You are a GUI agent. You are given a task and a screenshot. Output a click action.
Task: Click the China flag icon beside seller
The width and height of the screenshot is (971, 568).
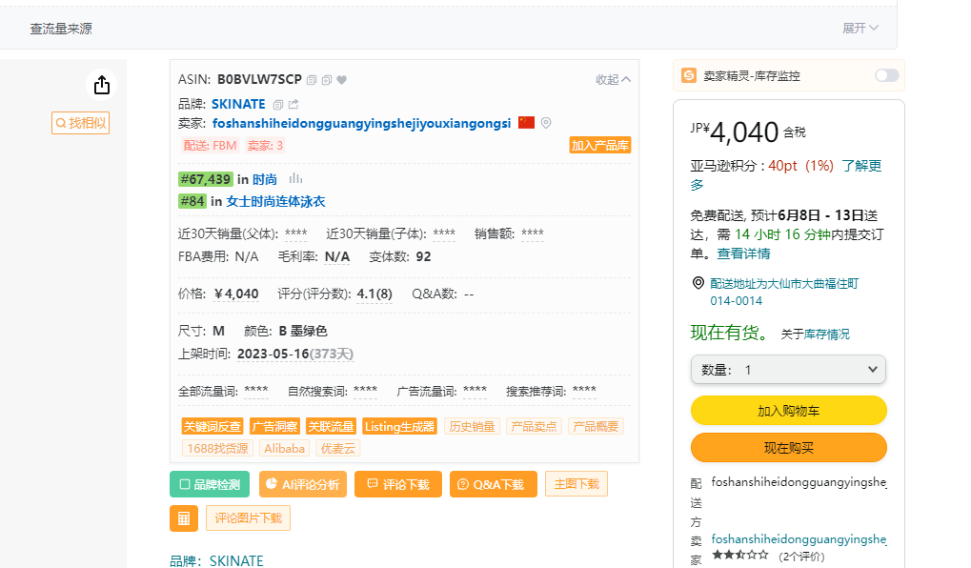[526, 123]
